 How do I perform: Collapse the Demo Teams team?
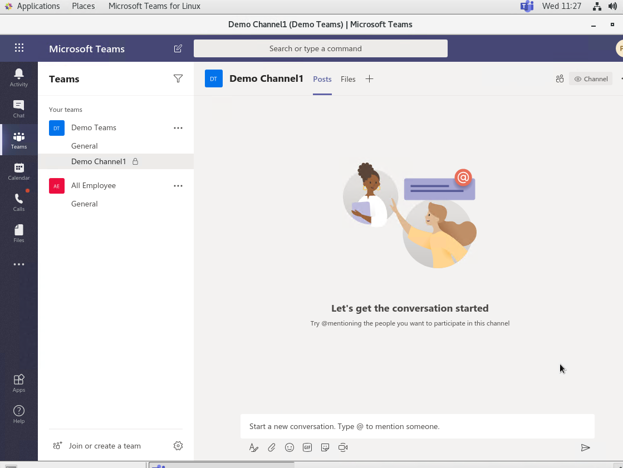[94, 127]
